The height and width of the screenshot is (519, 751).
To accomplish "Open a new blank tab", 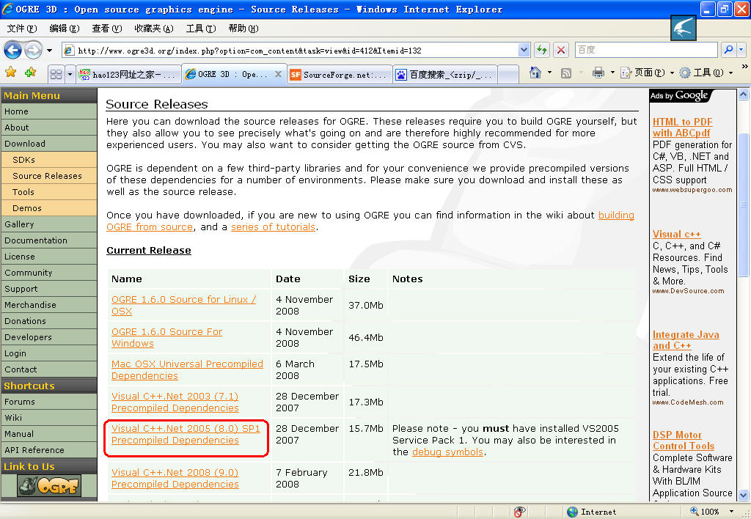I will tap(509, 75).
